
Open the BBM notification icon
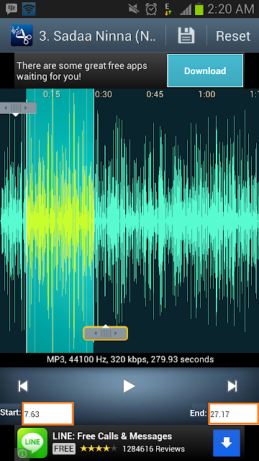click(12, 9)
